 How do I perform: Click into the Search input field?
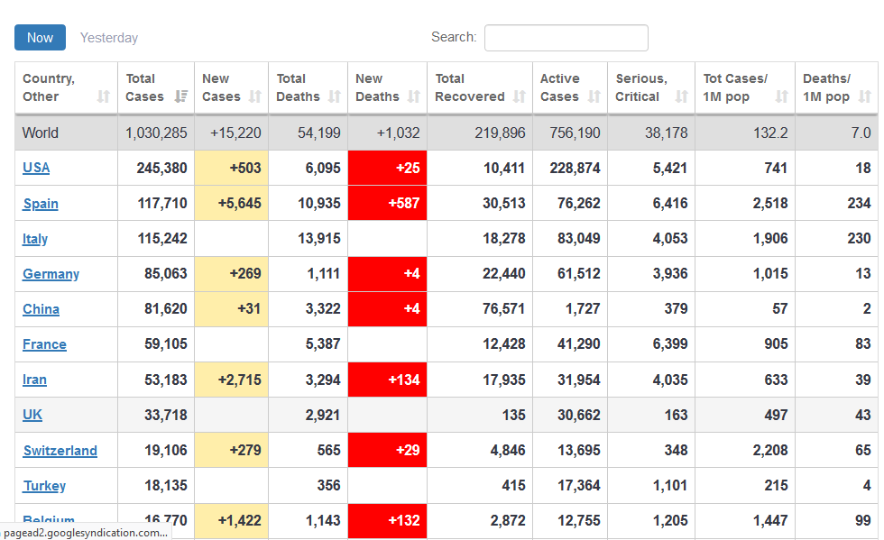[x=566, y=38]
